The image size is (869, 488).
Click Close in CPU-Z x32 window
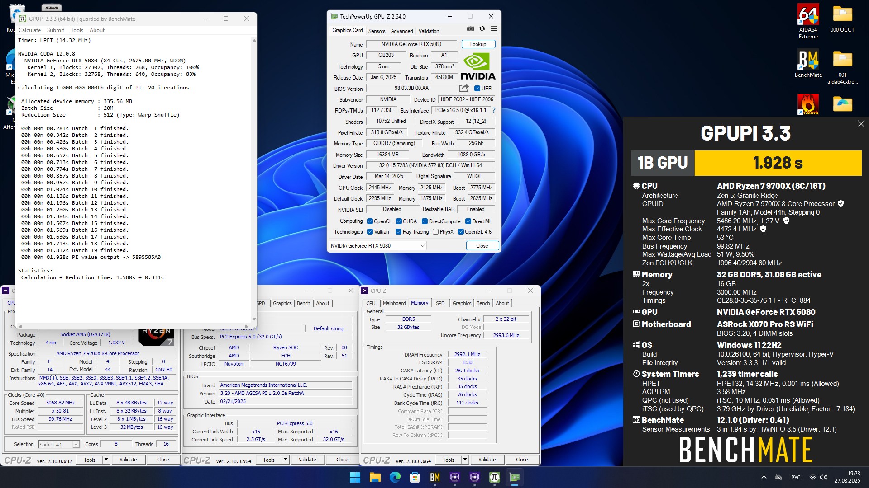[163, 460]
